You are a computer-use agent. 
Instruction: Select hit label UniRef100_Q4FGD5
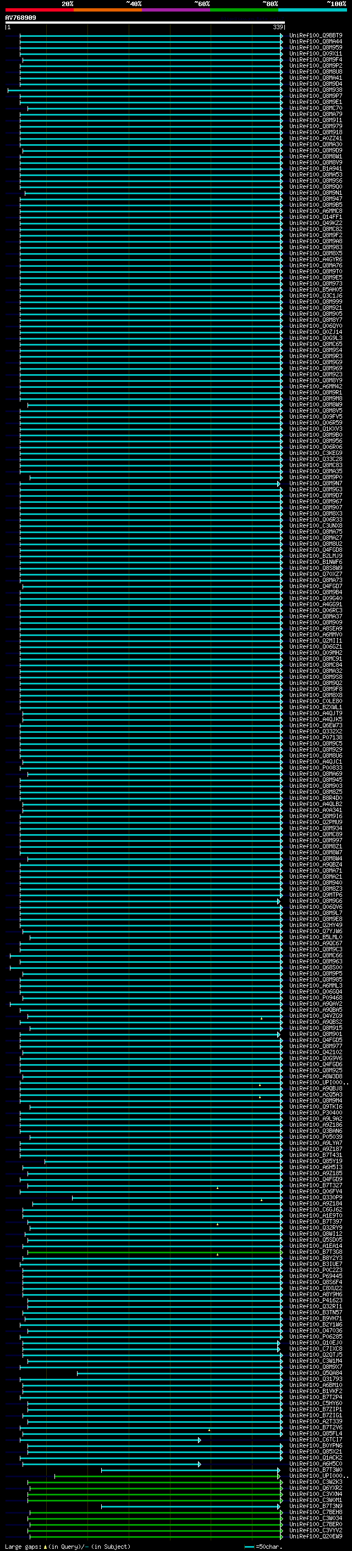(315, 1041)
